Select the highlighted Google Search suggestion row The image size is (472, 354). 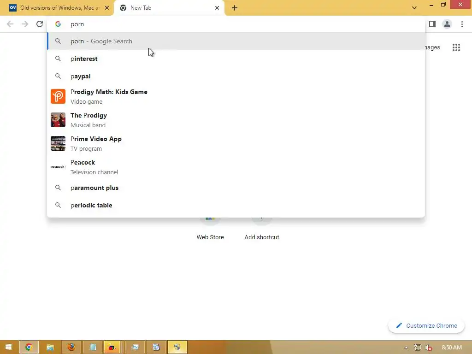[x=236, y=41]
